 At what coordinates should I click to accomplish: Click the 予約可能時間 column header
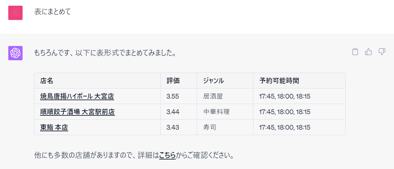click(279, 81)
